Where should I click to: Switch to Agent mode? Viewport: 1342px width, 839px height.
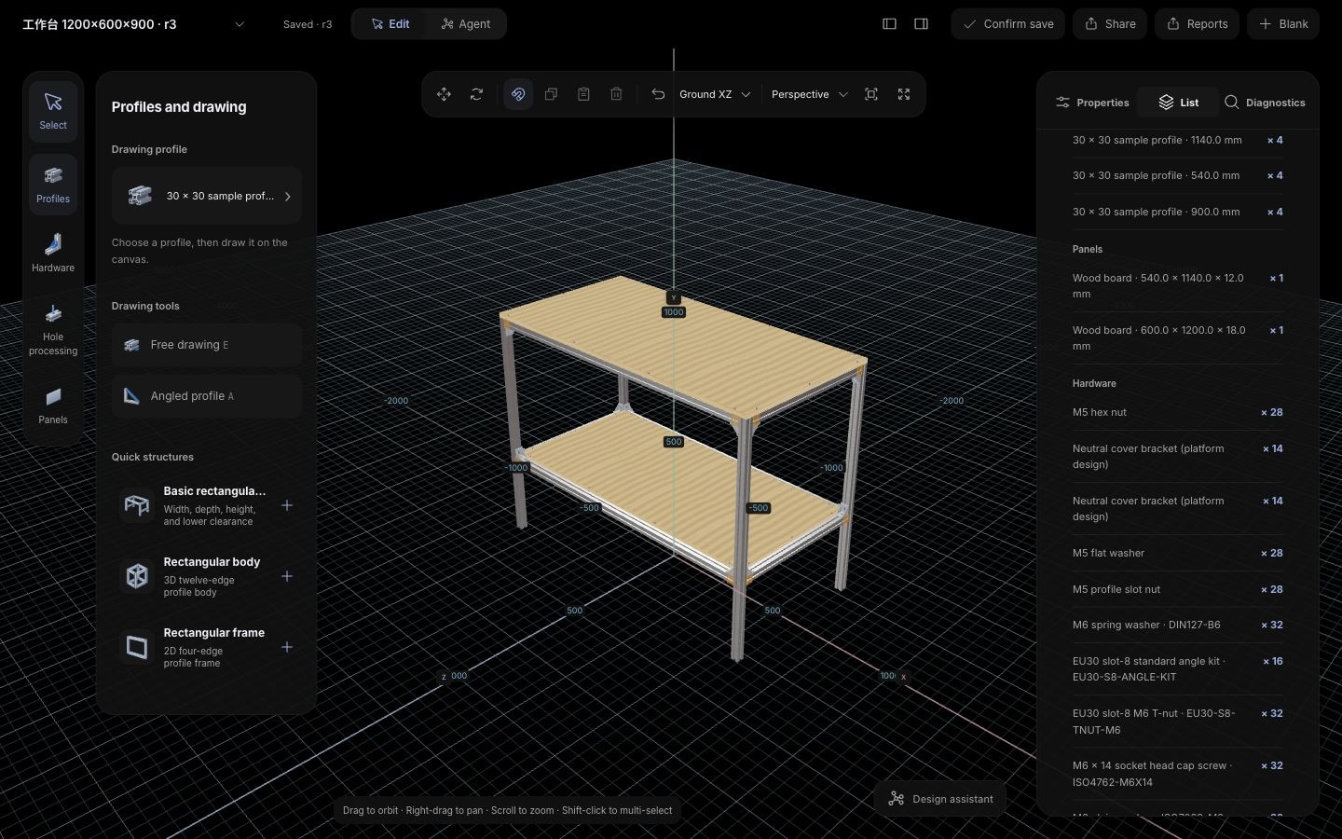(x=466, y=24)
